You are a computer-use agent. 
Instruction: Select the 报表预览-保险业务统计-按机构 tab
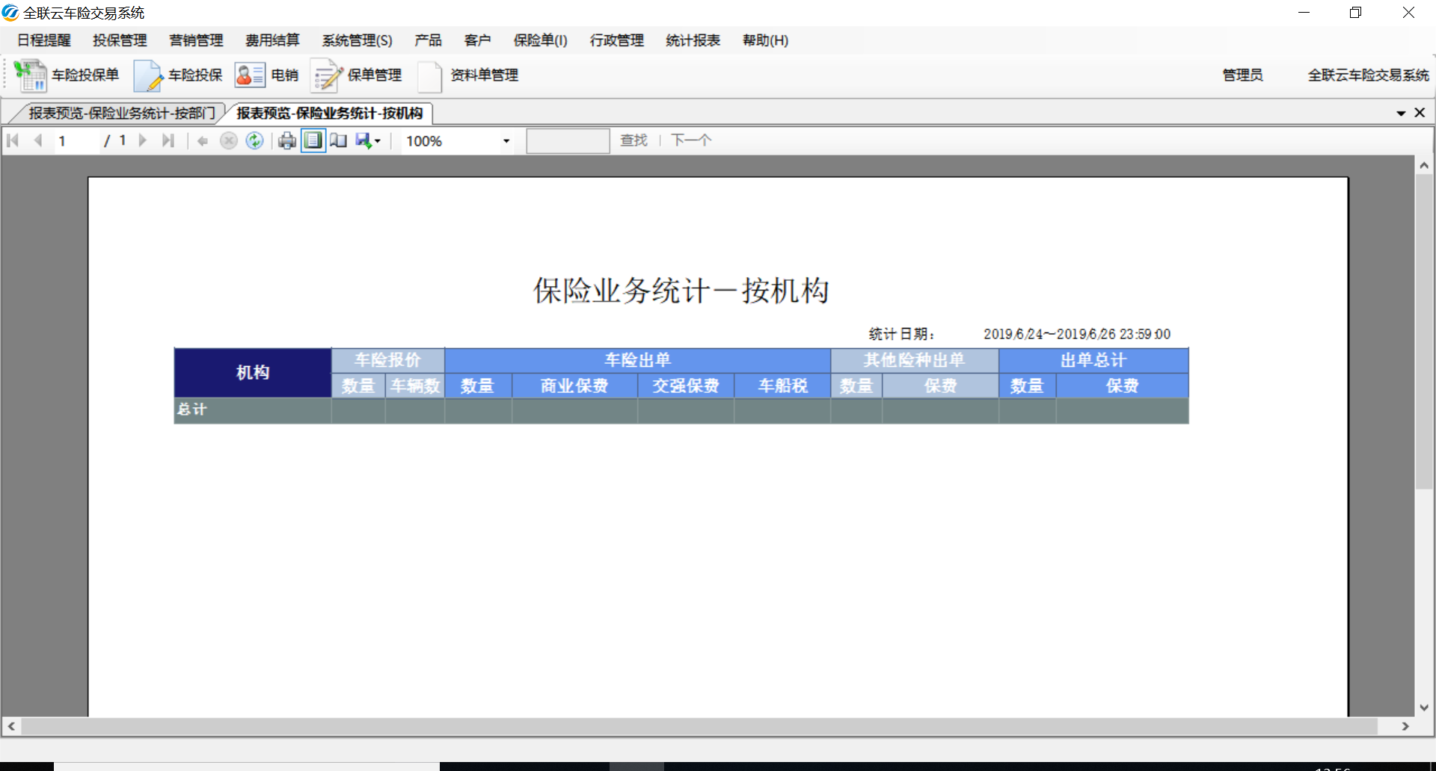click(329, 113)
